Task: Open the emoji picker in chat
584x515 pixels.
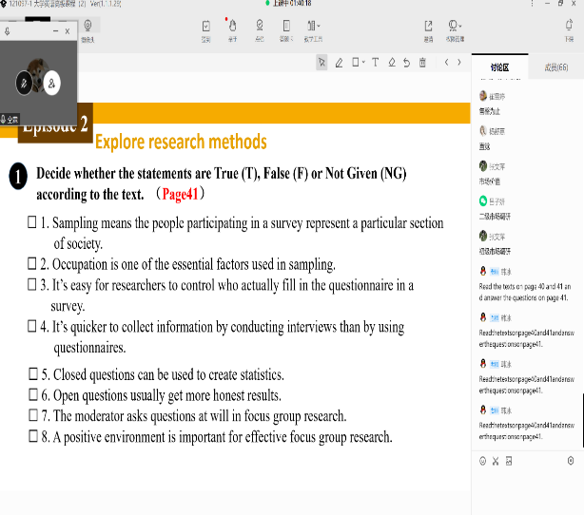Action: pyautogui.click(x=483, y=461)
